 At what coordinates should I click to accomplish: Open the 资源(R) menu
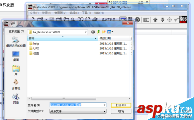point(46,13)
